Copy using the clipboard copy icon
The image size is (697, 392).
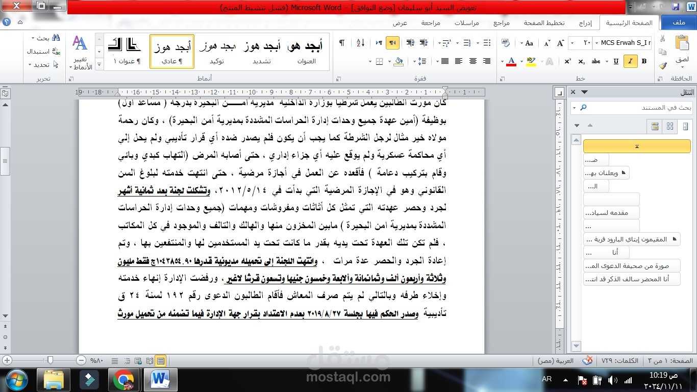coord(663,52)
